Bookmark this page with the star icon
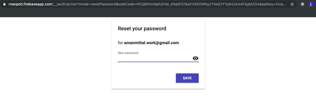Image resolution: width=316 pixels, height=96 pixels. pos(292,4)
